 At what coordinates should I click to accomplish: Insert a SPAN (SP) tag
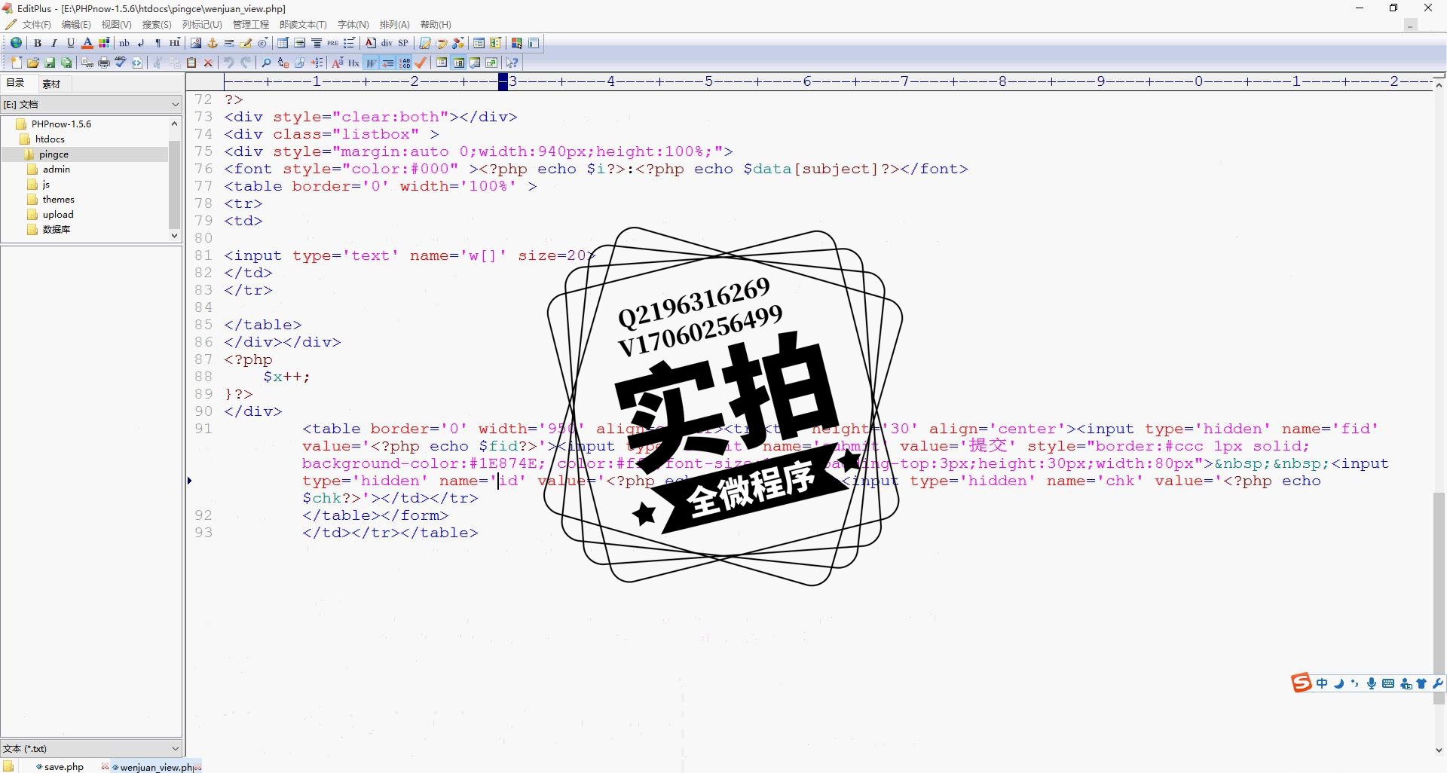(403, 43)
